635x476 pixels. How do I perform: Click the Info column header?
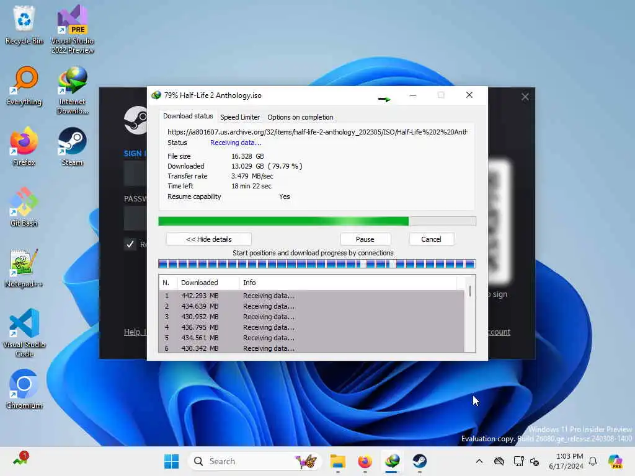coord(347,283)
